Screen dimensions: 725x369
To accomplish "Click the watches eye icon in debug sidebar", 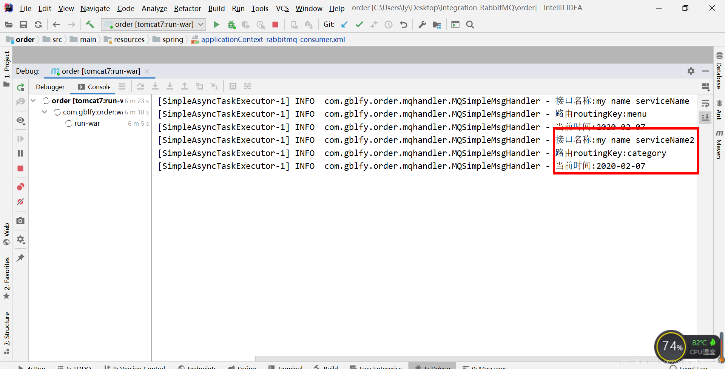I will click(x=20, y=120).
